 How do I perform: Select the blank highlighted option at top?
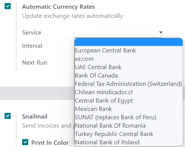[129, 42]
